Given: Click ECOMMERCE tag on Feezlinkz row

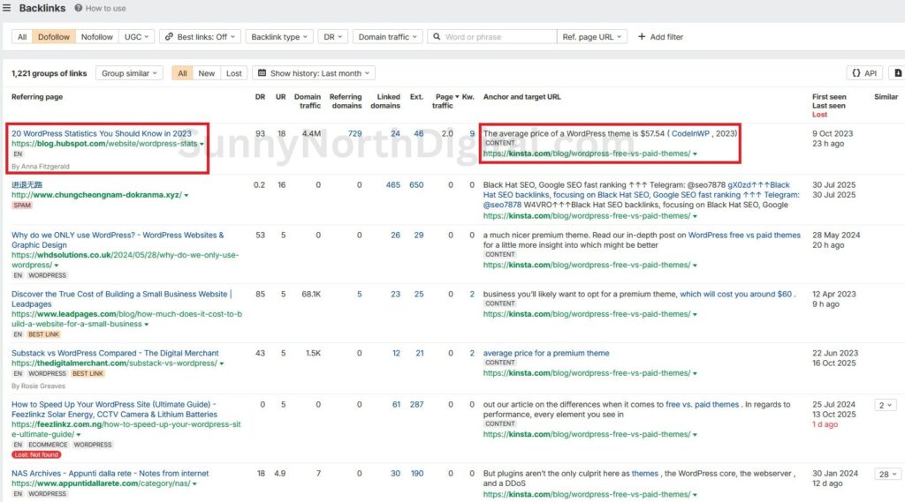Looking at the screenshot, I should [48, 445].
